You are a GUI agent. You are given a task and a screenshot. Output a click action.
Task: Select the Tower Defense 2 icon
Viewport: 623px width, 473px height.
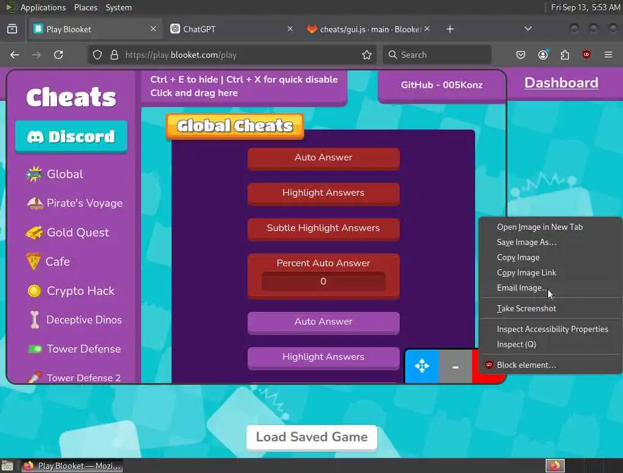pyautogui.click(x=34, y=378)
